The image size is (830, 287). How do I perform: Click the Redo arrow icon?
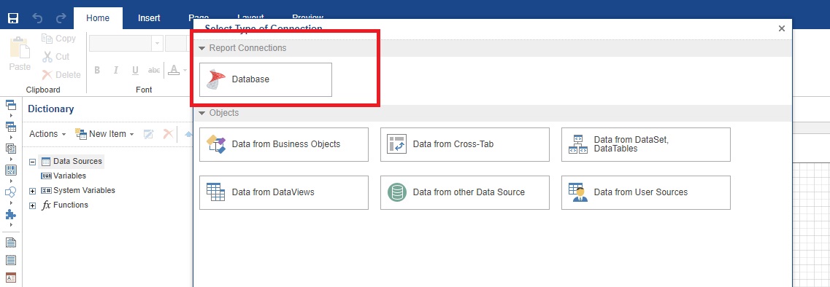click(x=61, y=18)
